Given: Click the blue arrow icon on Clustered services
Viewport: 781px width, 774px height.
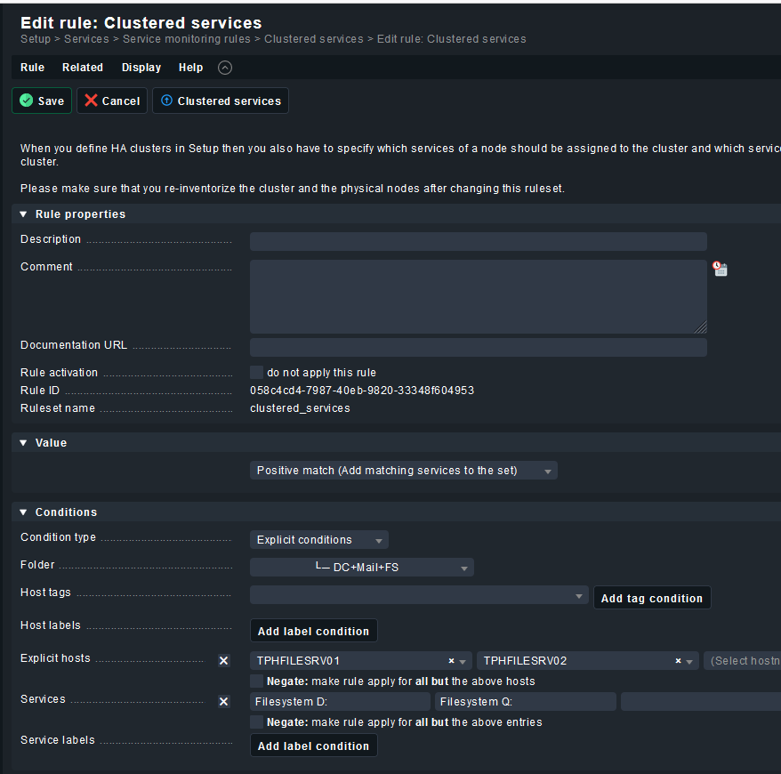Looking at the screenshot, I should 166,101.
